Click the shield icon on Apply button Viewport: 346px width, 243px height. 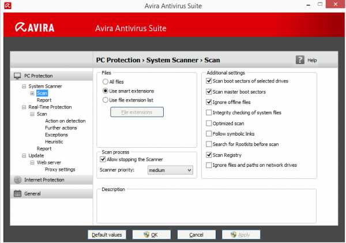234,234
